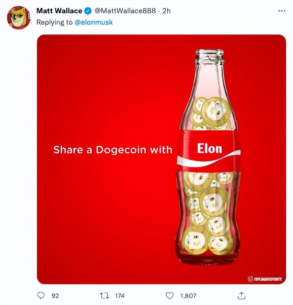View the 92 replies count
This screenshot has width=293, height=305.
(x=55, y=296)
